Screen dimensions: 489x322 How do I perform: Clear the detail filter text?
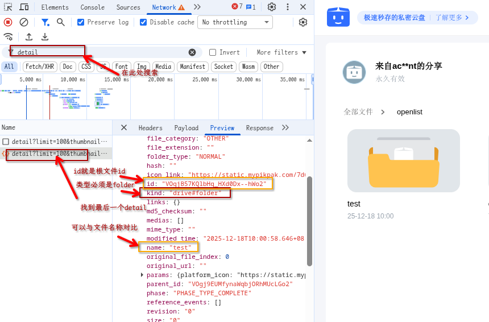192,52
